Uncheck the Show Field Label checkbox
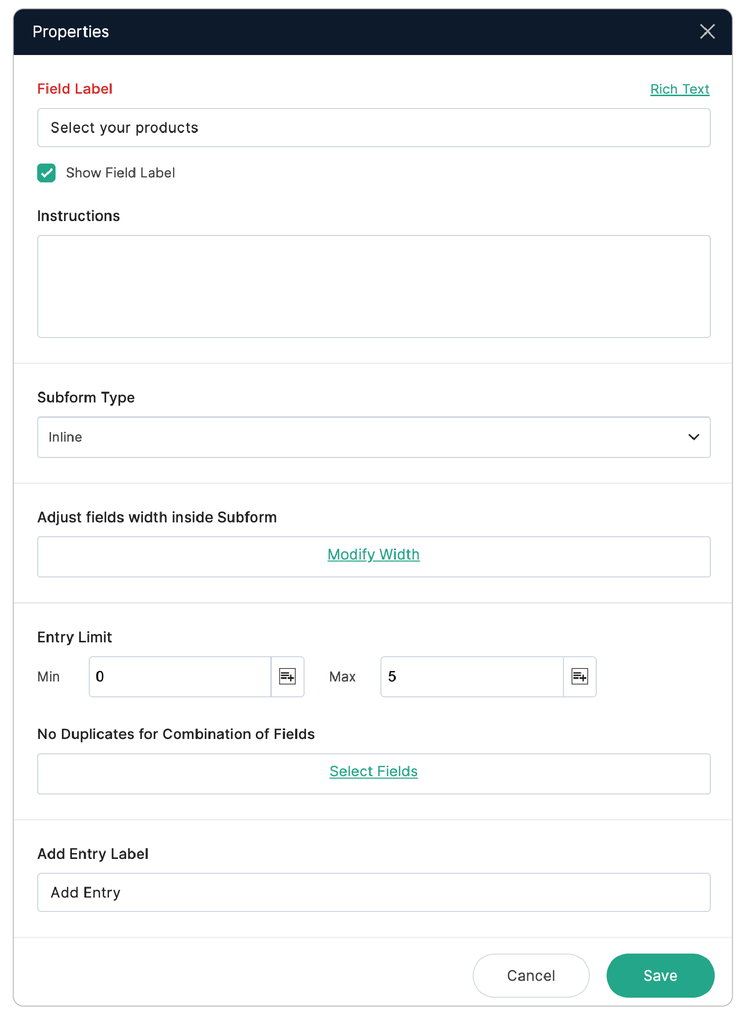Viewport: 746px width, 1020px height. (47, 173)
